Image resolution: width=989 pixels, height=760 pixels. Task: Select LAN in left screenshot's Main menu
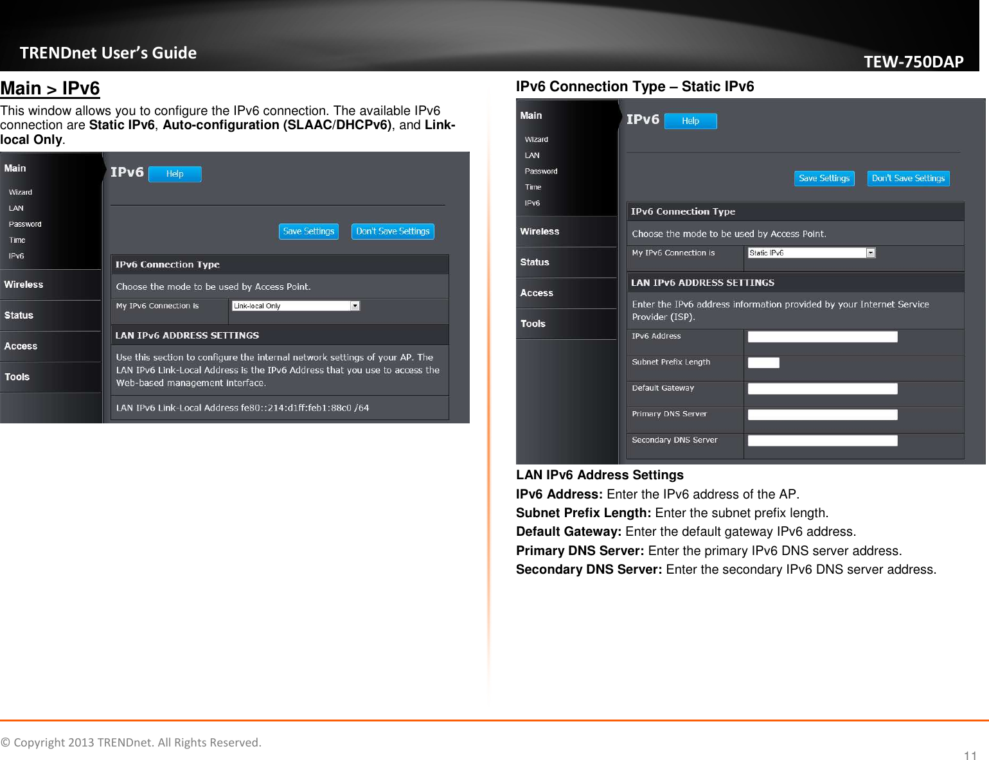coord(16,208)
